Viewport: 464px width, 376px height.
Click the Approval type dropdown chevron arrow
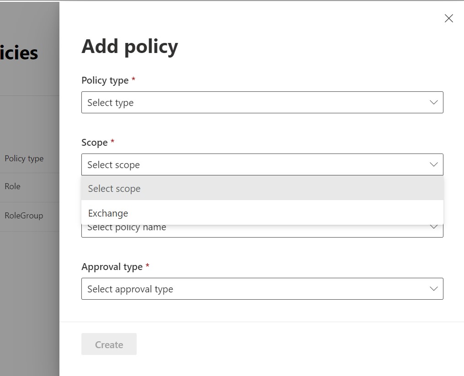coord(434,289)
